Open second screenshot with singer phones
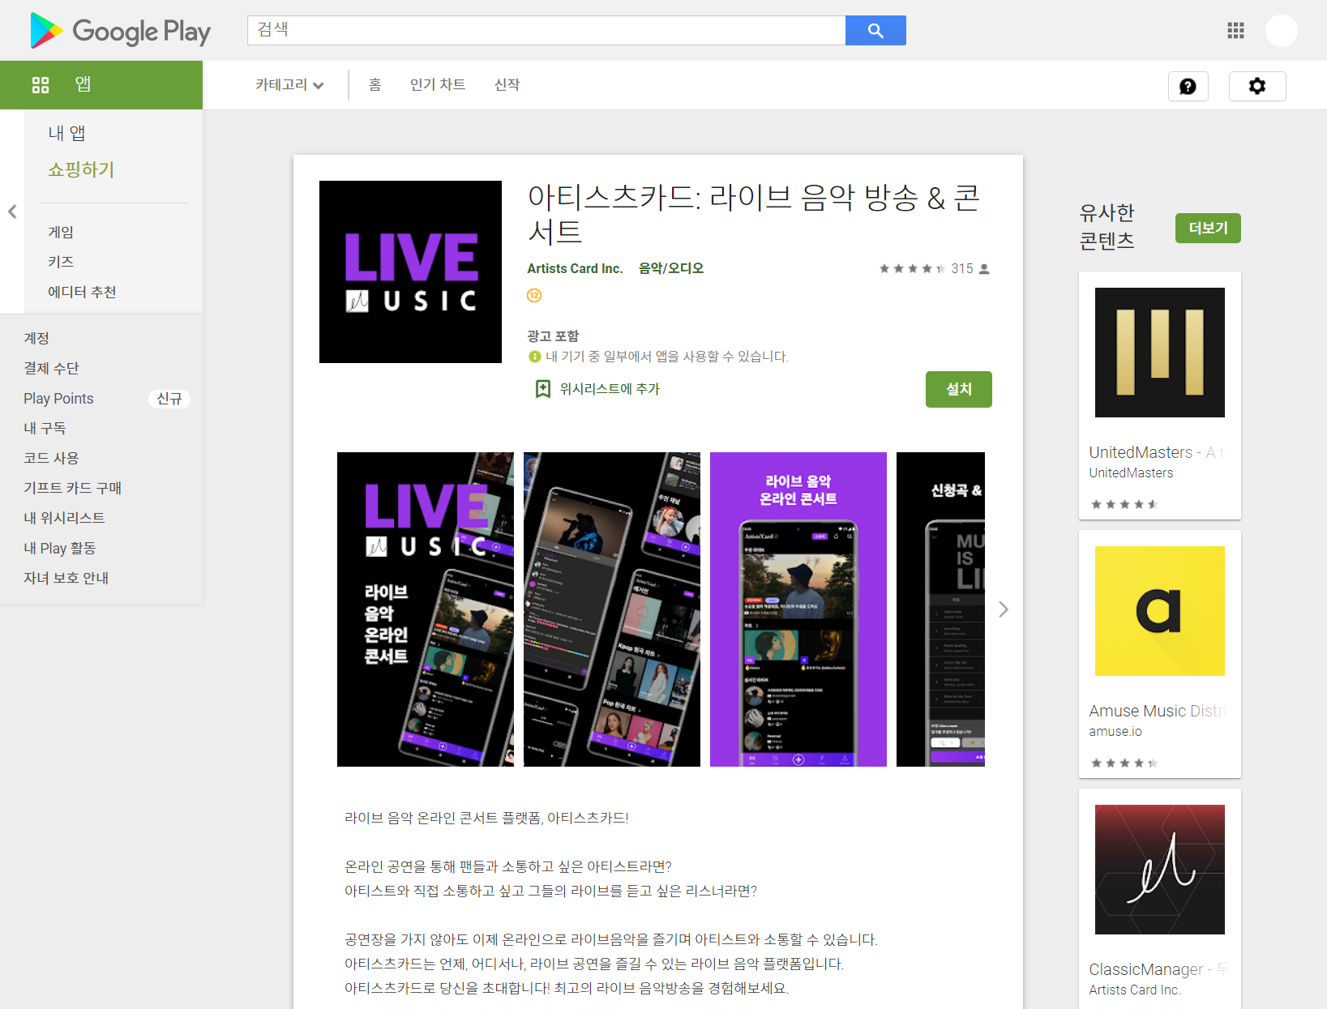The height and width of the screenshot is (1009, 1327). (x=612, y=609)
